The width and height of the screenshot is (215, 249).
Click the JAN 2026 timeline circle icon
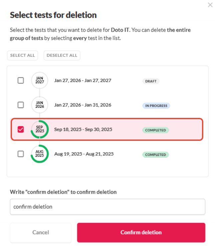[40, 105]
